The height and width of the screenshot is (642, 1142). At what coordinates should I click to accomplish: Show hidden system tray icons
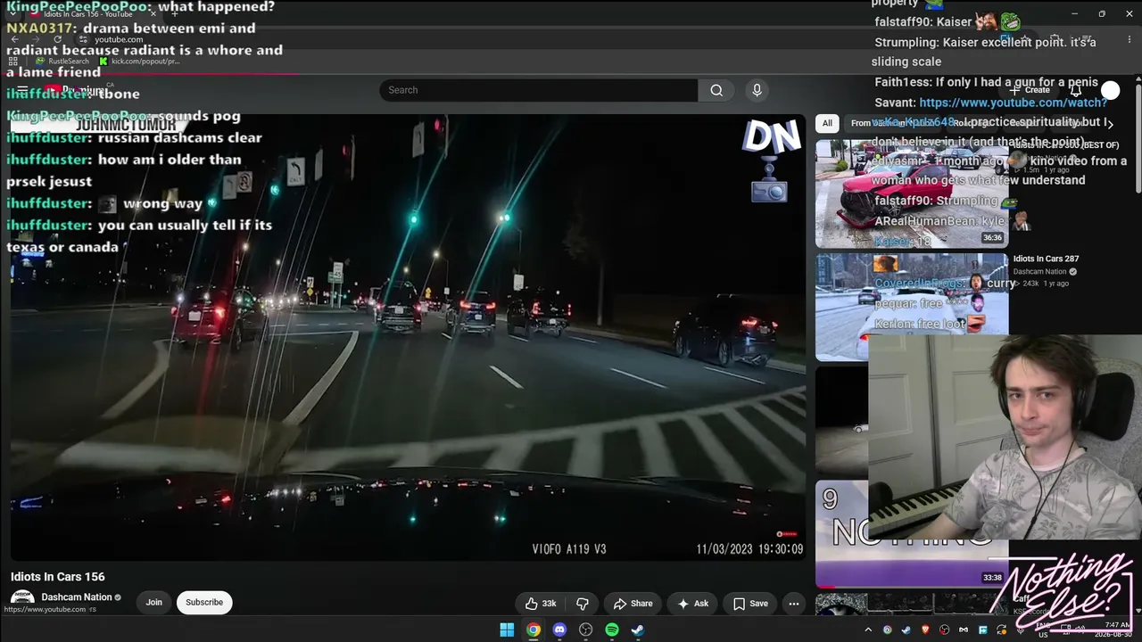pos(868,630)
